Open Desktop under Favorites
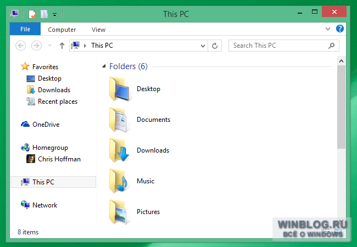This screenshot has width=357, height=247. [x=49, y=78]
